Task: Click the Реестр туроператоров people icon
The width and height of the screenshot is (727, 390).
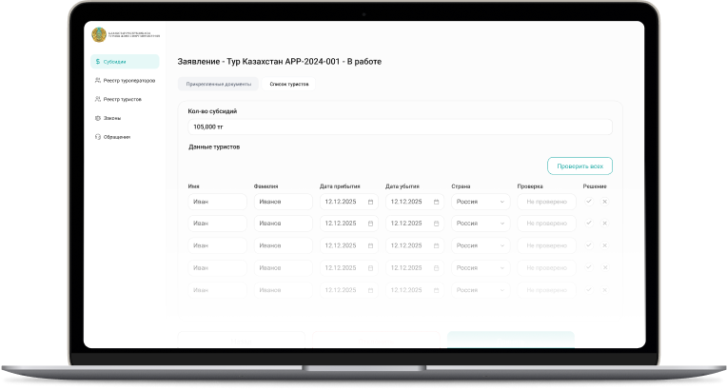Action: coord(98,81)
